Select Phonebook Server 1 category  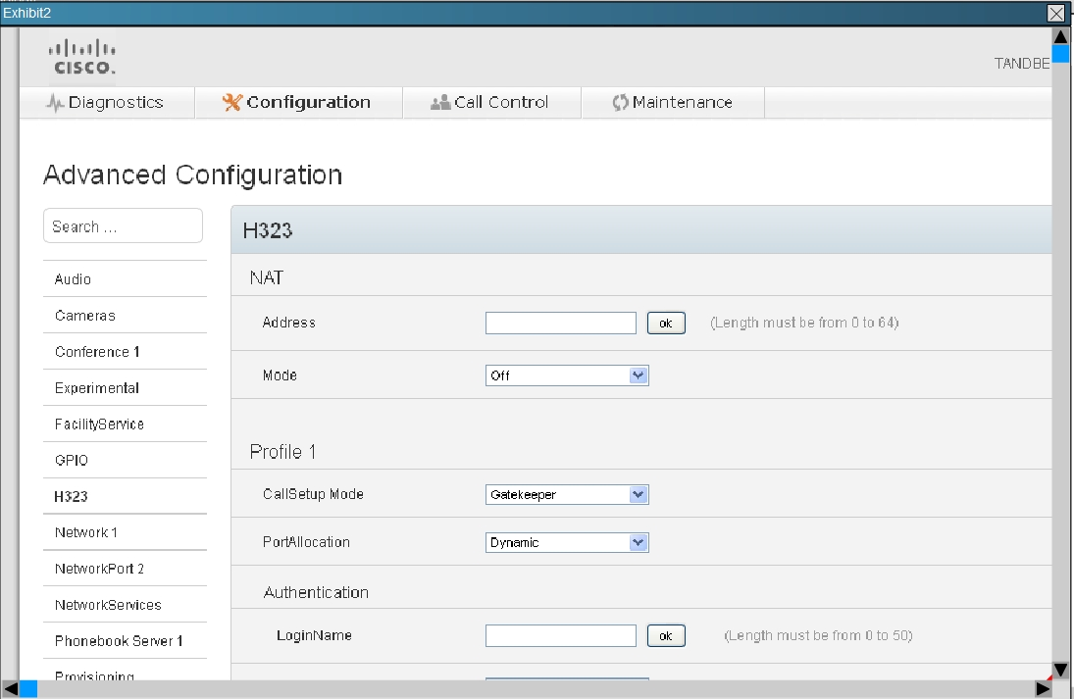119,641
